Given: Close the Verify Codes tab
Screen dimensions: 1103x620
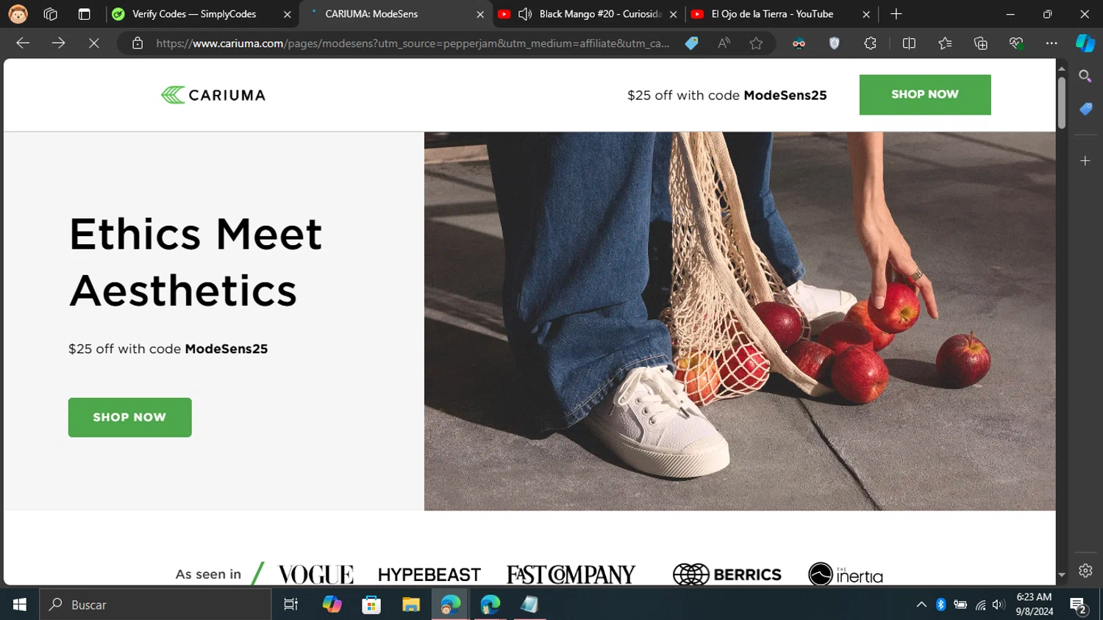Looking at the screenshot, I should [x=288, y=14].
